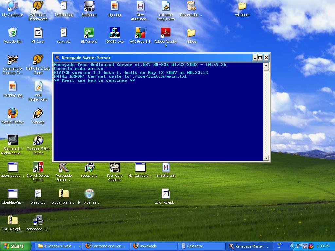Image resolution: width=335 pixels, height=251 pixels.
Task: Select the AVG Free 8.5 icon
Action: coord(140,33)
